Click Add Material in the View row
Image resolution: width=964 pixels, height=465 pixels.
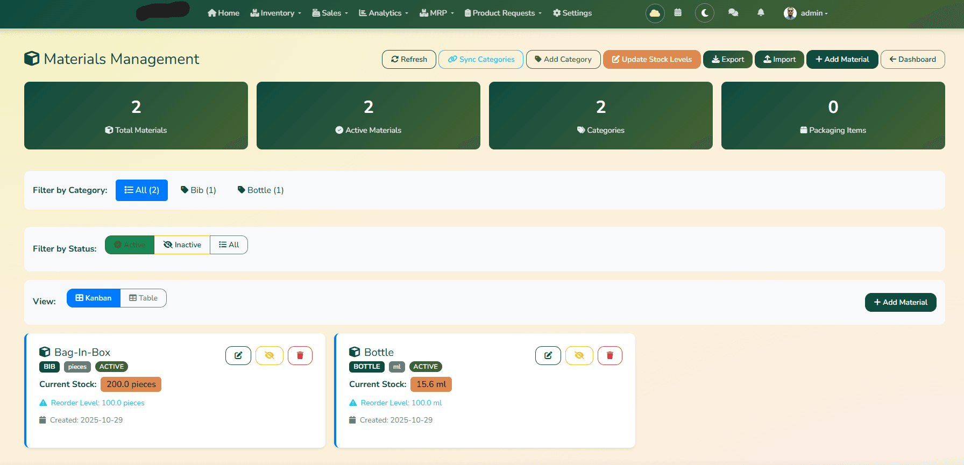pos(901,302)
